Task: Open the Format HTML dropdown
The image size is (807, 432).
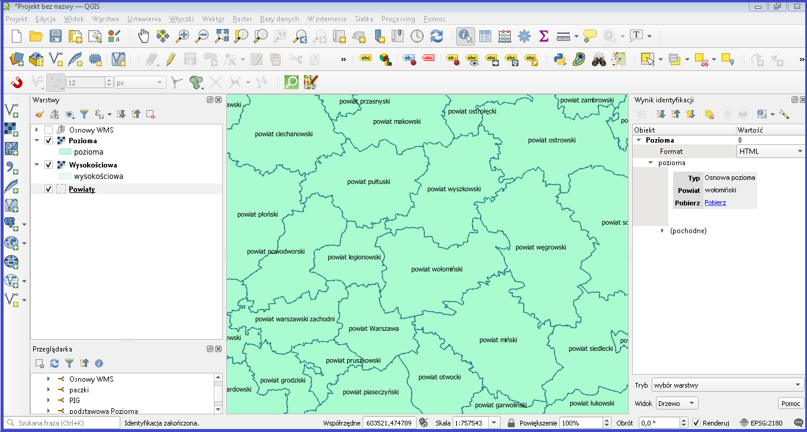Action: [x=770, y=151]
